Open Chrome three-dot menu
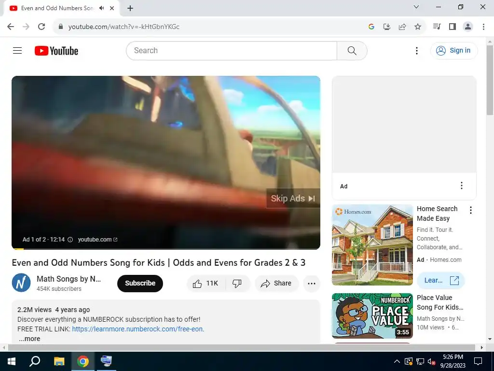The image size is (494, 371). pyautogui.click(x=483, y=27)
